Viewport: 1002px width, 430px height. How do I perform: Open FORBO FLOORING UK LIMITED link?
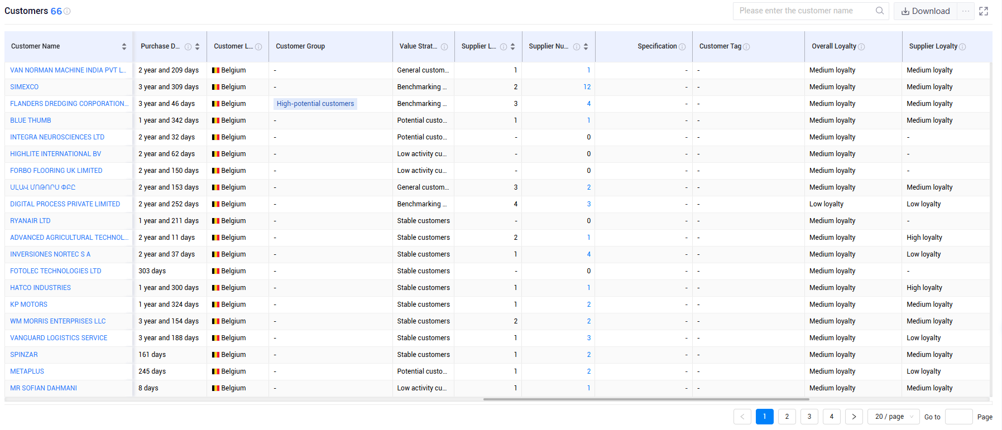(56, 171)
